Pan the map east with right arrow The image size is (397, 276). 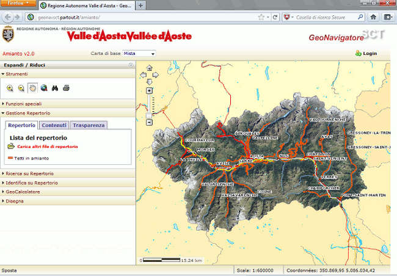pos(155,75)
